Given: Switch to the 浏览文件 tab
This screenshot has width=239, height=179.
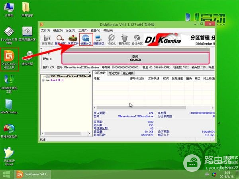Looking at the screenshot, I should [x=114, y=73].
